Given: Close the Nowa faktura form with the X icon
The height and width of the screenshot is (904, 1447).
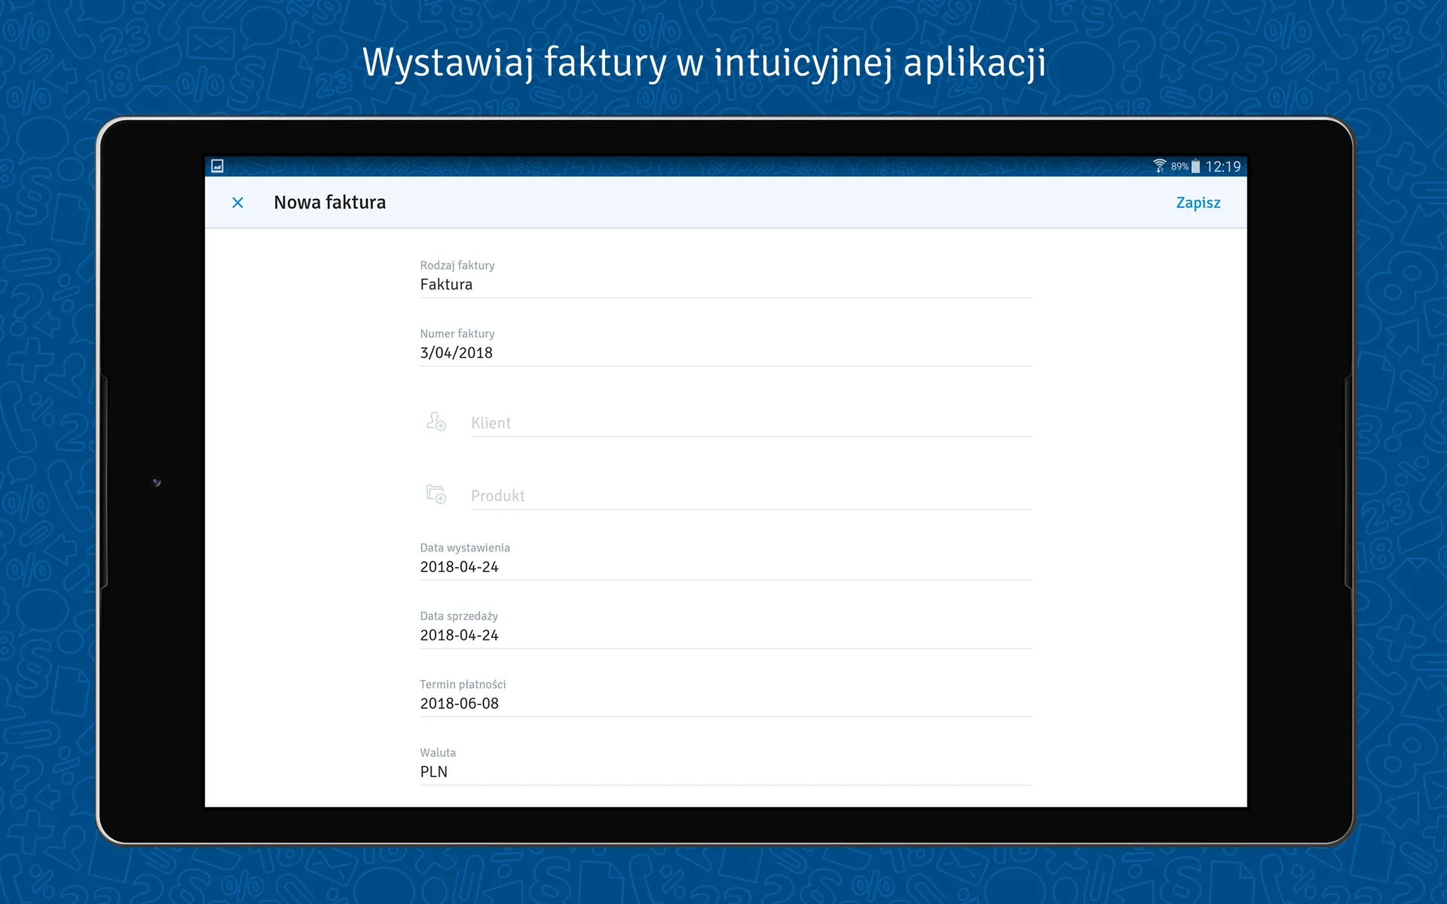Looking at the screenshot, I should click(x=237, y=203).
